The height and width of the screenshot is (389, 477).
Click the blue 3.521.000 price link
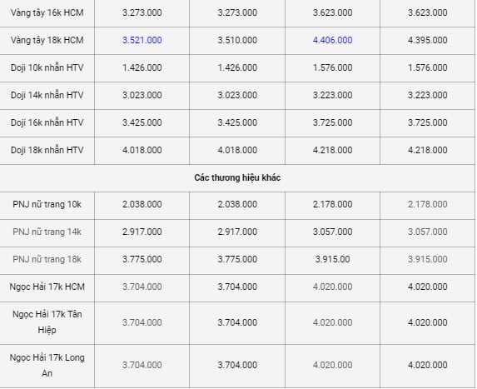142,40
